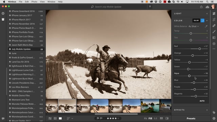The height and width of the screenshot is (122, 217).
Task: Click the Add Photos plus icon
Action: 3,14
